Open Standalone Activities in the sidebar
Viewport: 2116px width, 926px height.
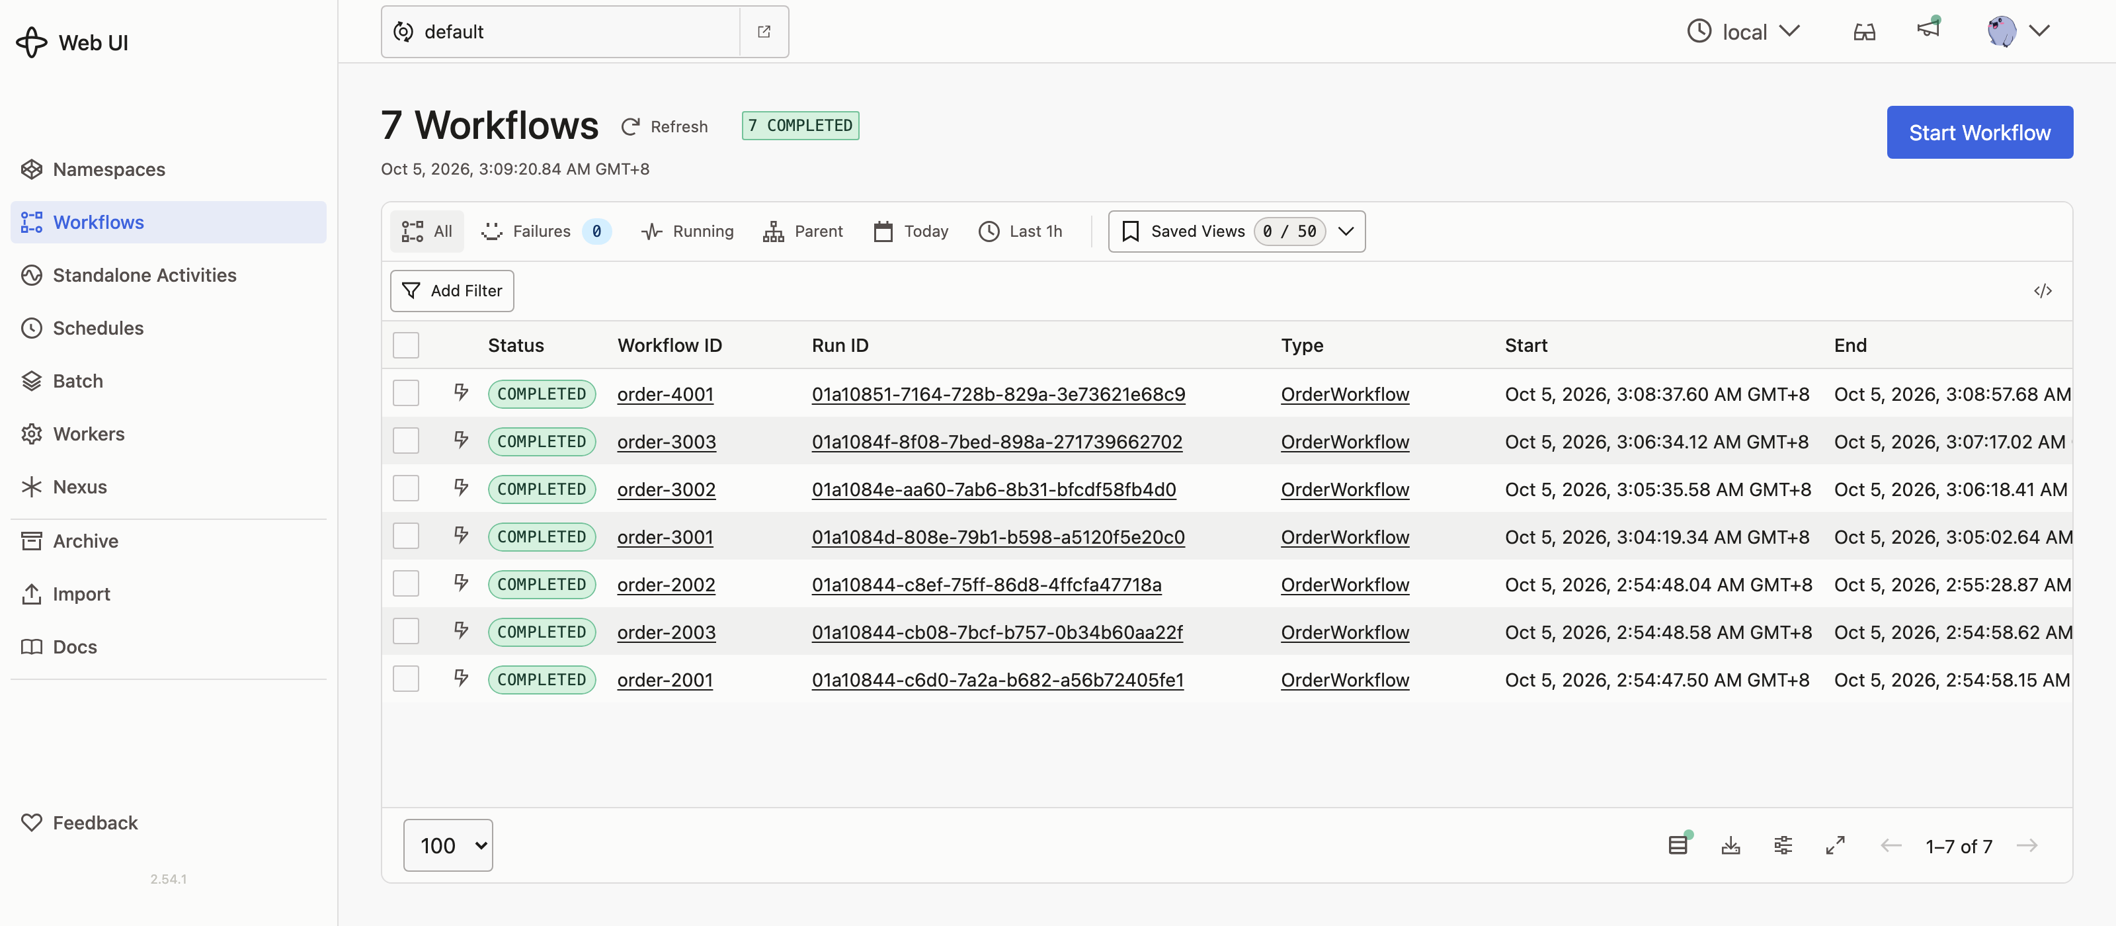coord(169,275)
